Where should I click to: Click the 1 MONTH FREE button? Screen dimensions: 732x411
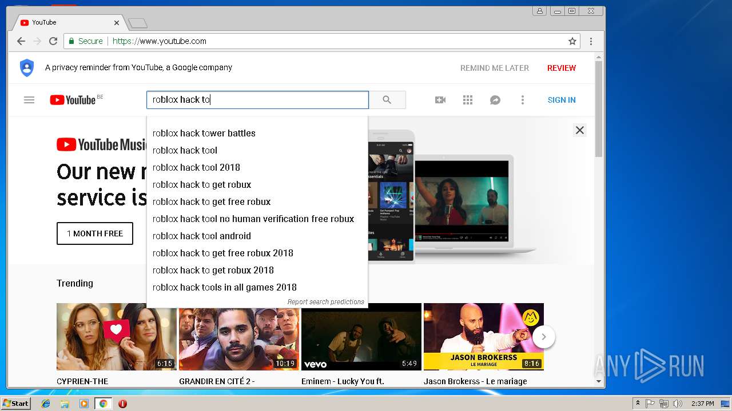(95, 233)
